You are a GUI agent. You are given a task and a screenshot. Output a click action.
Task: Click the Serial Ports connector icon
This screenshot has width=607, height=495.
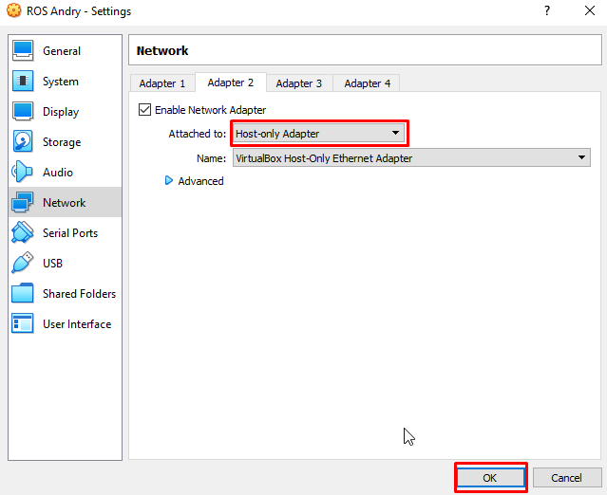[23, 233]
